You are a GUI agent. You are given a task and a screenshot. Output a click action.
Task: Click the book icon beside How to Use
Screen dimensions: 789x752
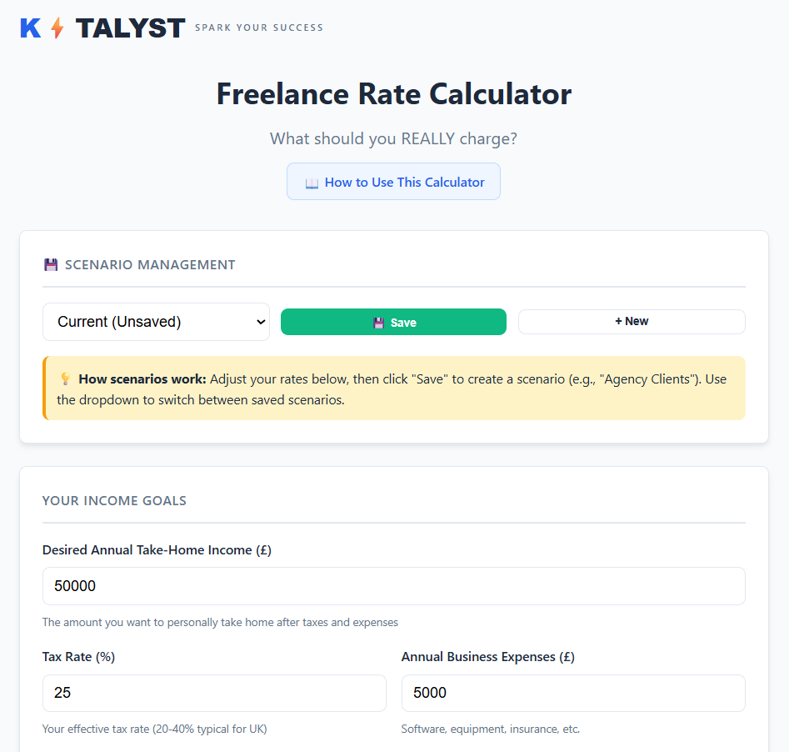[x=312, y=183]
